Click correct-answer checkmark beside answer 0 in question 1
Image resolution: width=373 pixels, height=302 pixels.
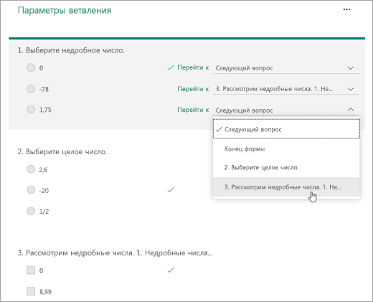pos(171,68)
